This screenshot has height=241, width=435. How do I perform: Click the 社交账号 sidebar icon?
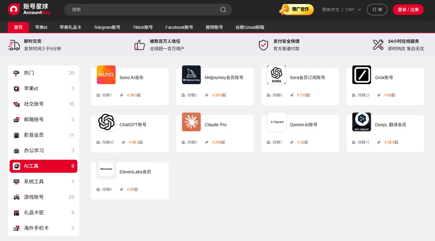(x=17, y=104)
